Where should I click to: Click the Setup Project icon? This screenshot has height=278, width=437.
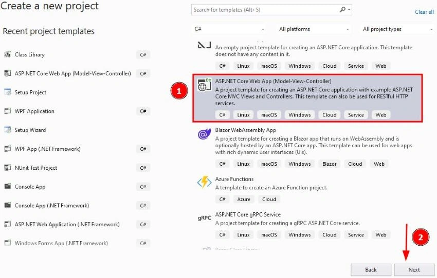pyautogui.click(x=8, y=92)
